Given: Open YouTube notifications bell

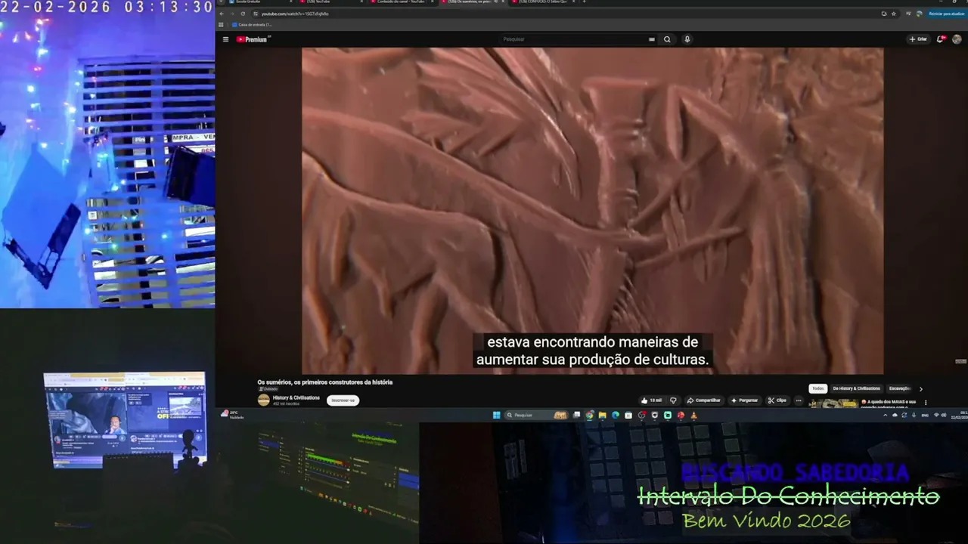Looking at the screenshot, I should (x=941, y=39).
